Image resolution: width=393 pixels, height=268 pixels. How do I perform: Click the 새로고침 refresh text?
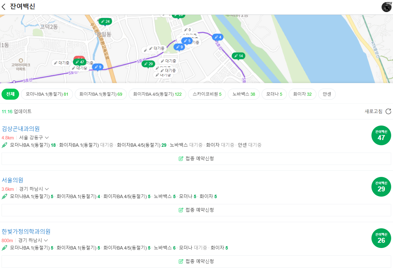[374, 111]
